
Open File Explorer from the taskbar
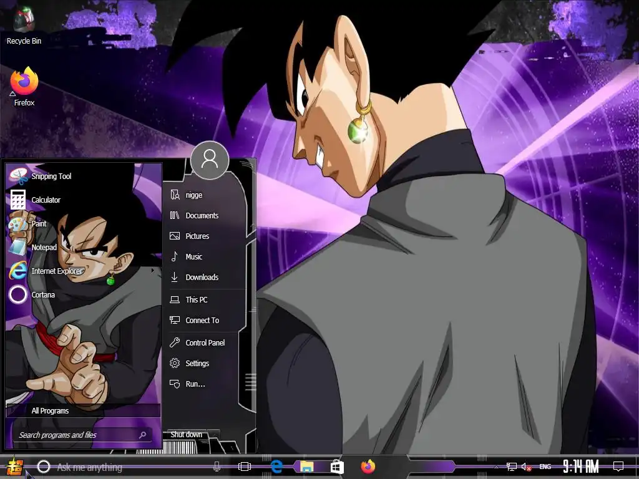307,467
